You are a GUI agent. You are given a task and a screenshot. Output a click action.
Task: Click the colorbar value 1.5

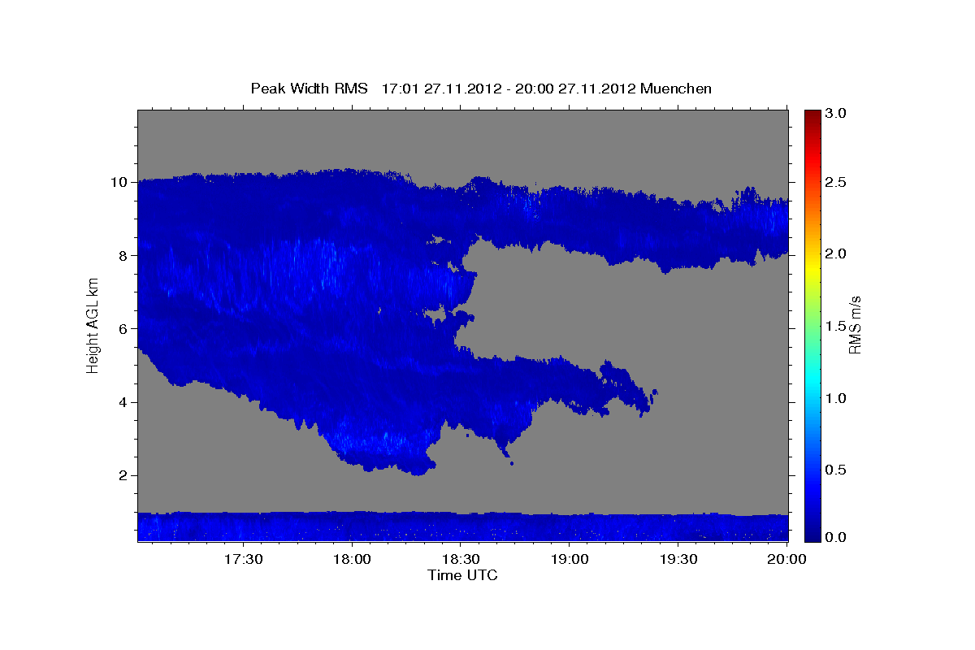click(835, 326)
